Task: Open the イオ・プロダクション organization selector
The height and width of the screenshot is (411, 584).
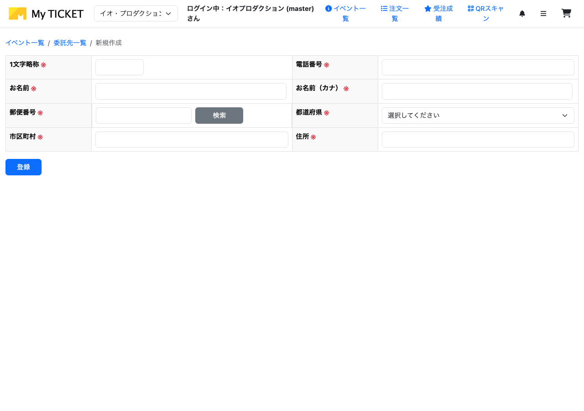Action: pos(136,13)
